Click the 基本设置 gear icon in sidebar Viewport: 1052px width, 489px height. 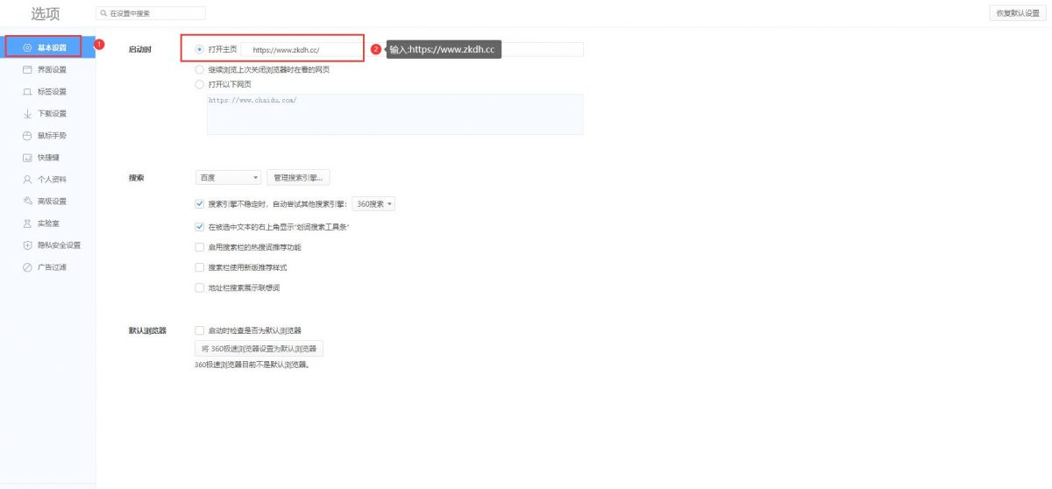click(x=28, y=47)
